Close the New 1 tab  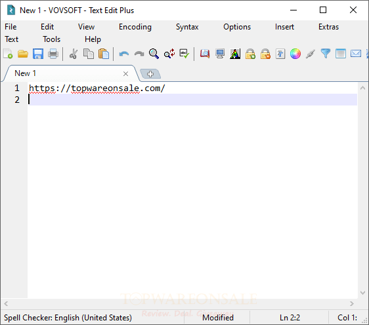(x=125, y=74)
